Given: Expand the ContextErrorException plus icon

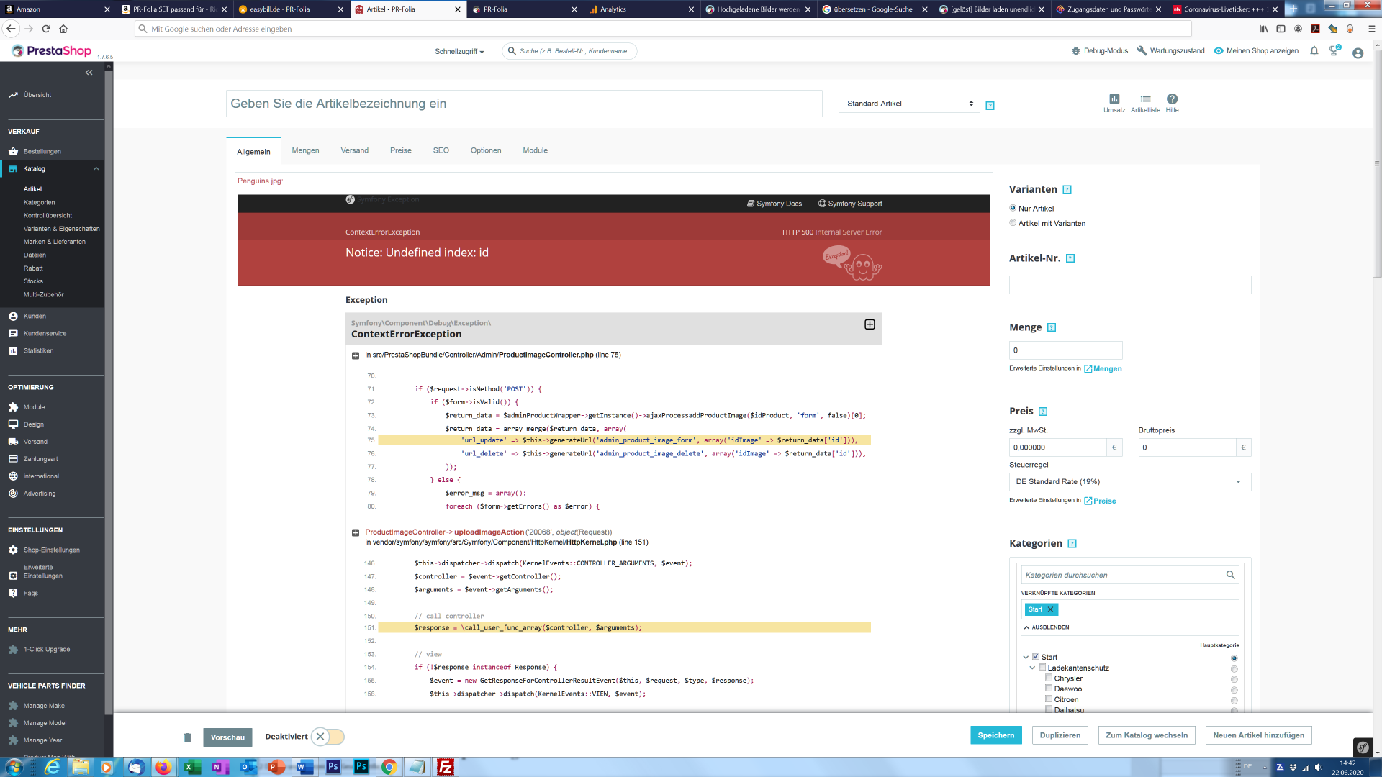Looking at the screenshot, I should click(x=870, y=324).
